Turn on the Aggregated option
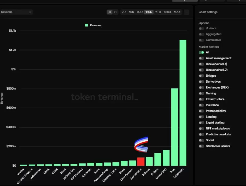 pos(201,34)
